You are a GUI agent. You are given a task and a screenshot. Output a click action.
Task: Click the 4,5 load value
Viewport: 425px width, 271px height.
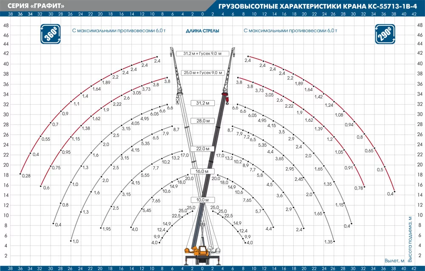269,185
